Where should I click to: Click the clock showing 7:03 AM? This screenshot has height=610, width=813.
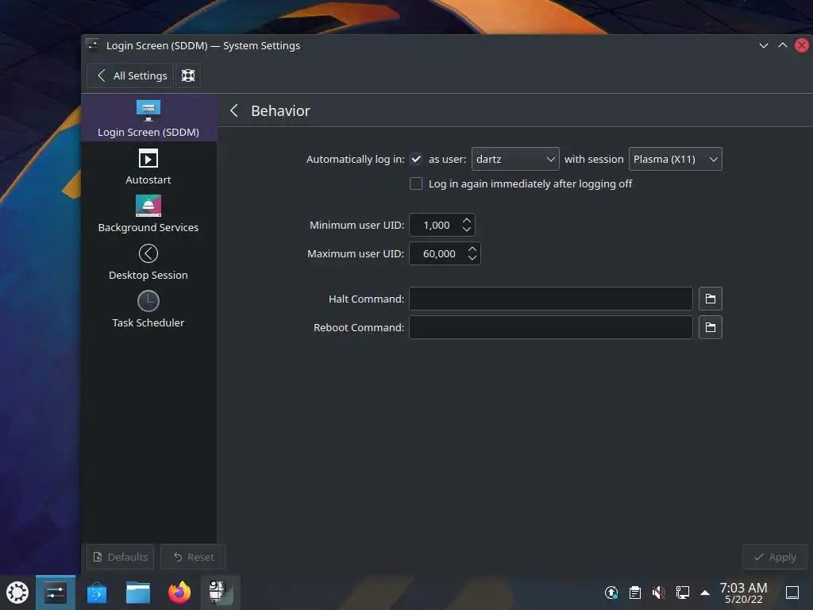pos(743,593)
